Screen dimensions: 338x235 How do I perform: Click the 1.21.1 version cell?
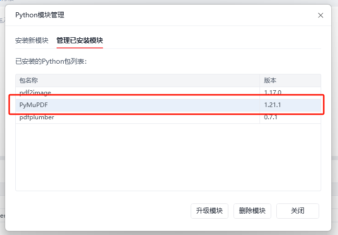click(x=273, y=105)
